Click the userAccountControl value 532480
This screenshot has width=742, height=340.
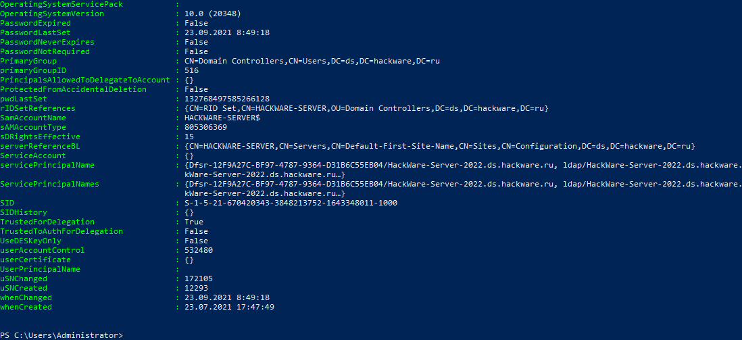[x=198, y=250]
